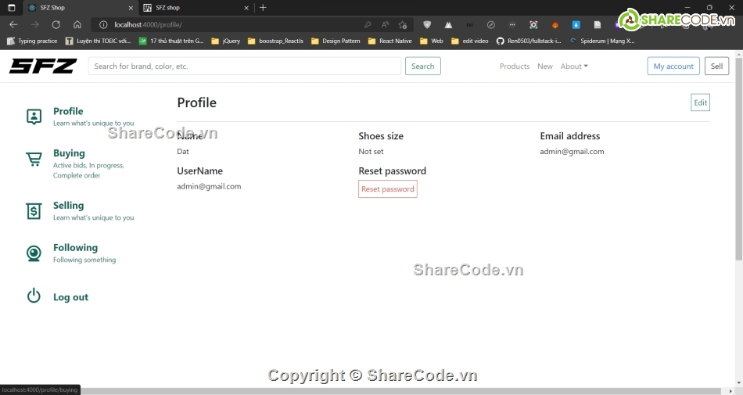
Task: Click the SFZ logo in header
Action: (x=43, y=66)
